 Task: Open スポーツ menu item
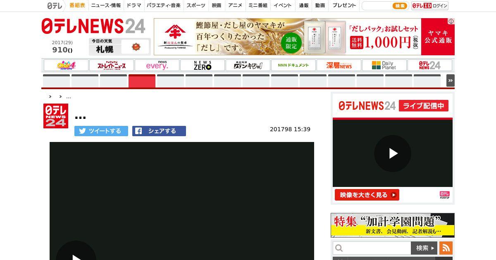point(196,5)
